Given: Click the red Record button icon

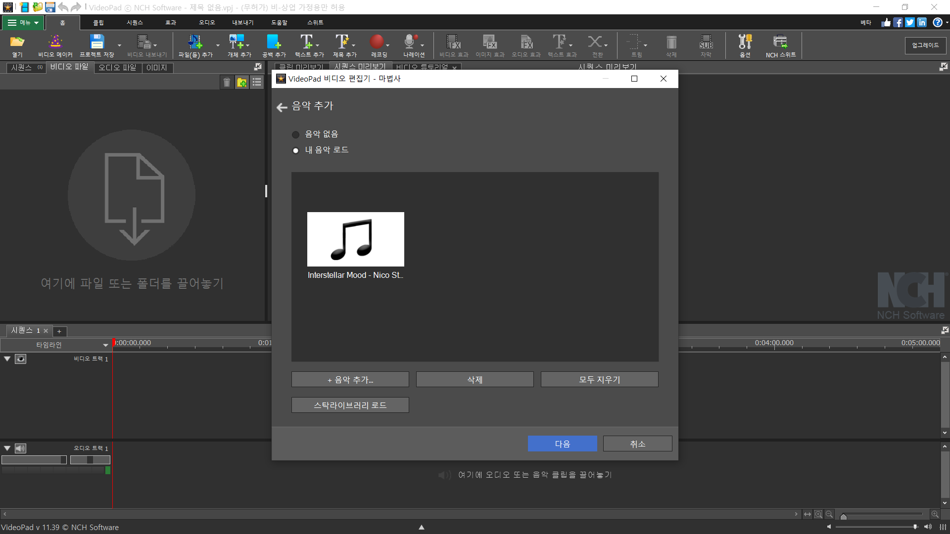Looking at the screenshot, I should pos(377,43).
